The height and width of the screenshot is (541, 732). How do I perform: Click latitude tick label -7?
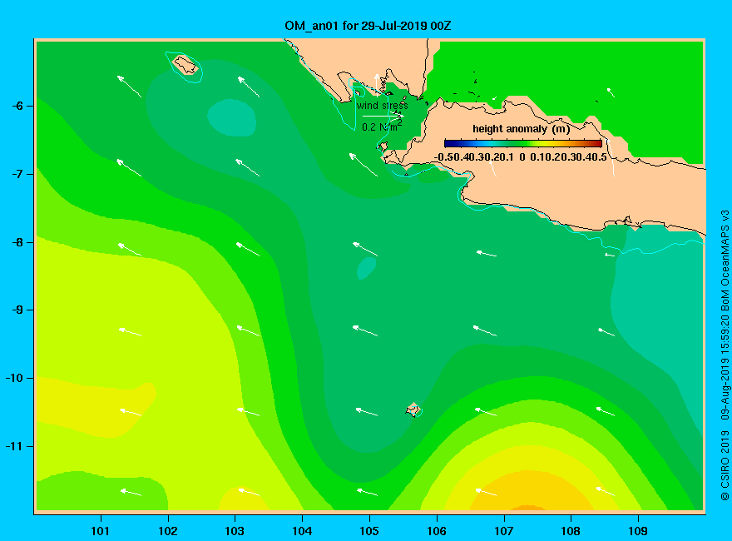(17, 174)
